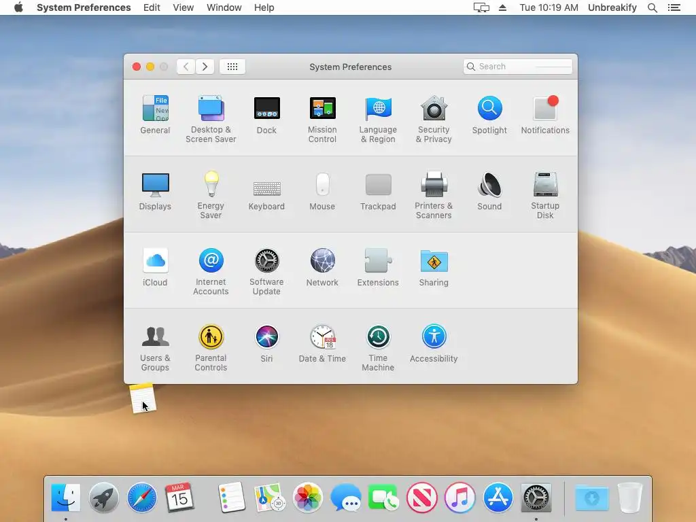Open Time Machine preferences
This screenshot has height=522, width=696.
pos(378,348)
